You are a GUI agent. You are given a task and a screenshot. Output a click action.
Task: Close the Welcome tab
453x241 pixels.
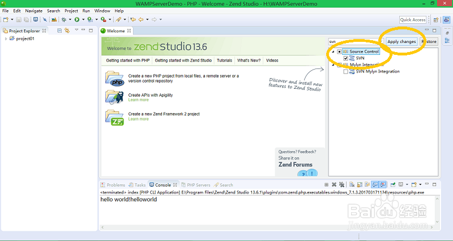point(129,31)
